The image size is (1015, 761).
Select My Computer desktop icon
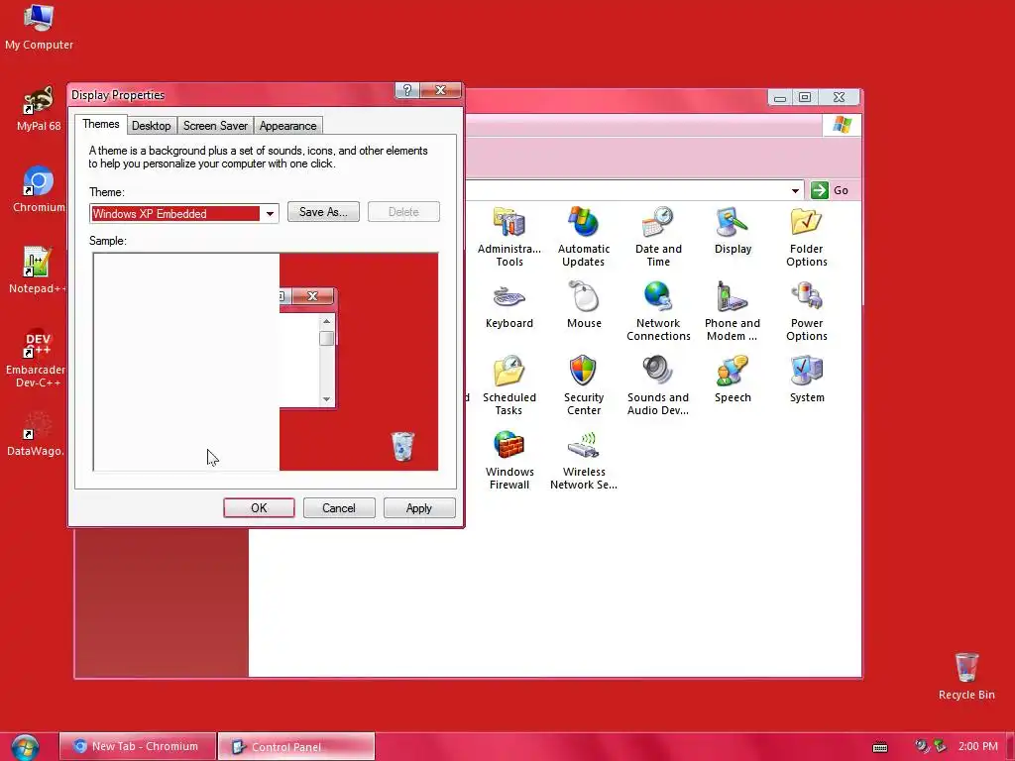39,27
